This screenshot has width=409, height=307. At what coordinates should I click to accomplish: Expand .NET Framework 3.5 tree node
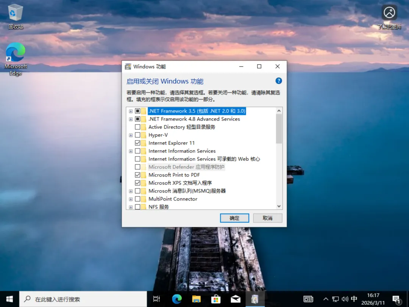pos(131,111)
